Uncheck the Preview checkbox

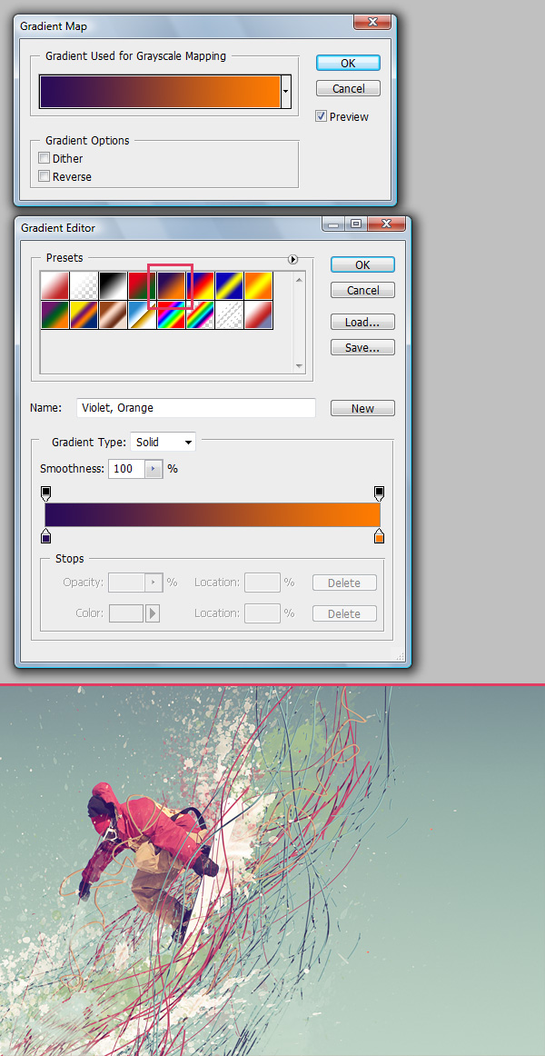tap(322, 115)
